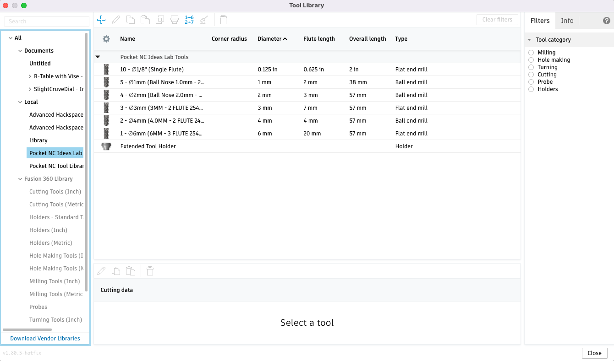Click the blue plus New Tool icon
The height and width of the screenshot is (361, 614).
[x=101, y=20]
